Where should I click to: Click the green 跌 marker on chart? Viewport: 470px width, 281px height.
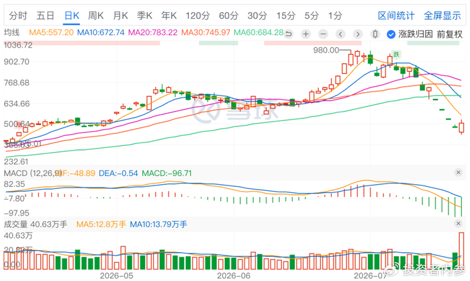[x=396, y=54]
